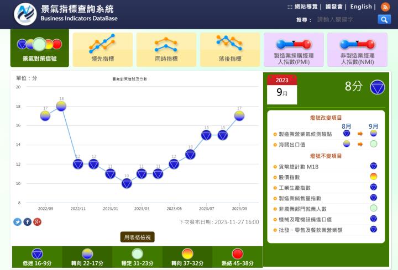Screen dimensions: 398x270
Task: Click the 2023 9月 calendar date box
Action: coord(282,90)
